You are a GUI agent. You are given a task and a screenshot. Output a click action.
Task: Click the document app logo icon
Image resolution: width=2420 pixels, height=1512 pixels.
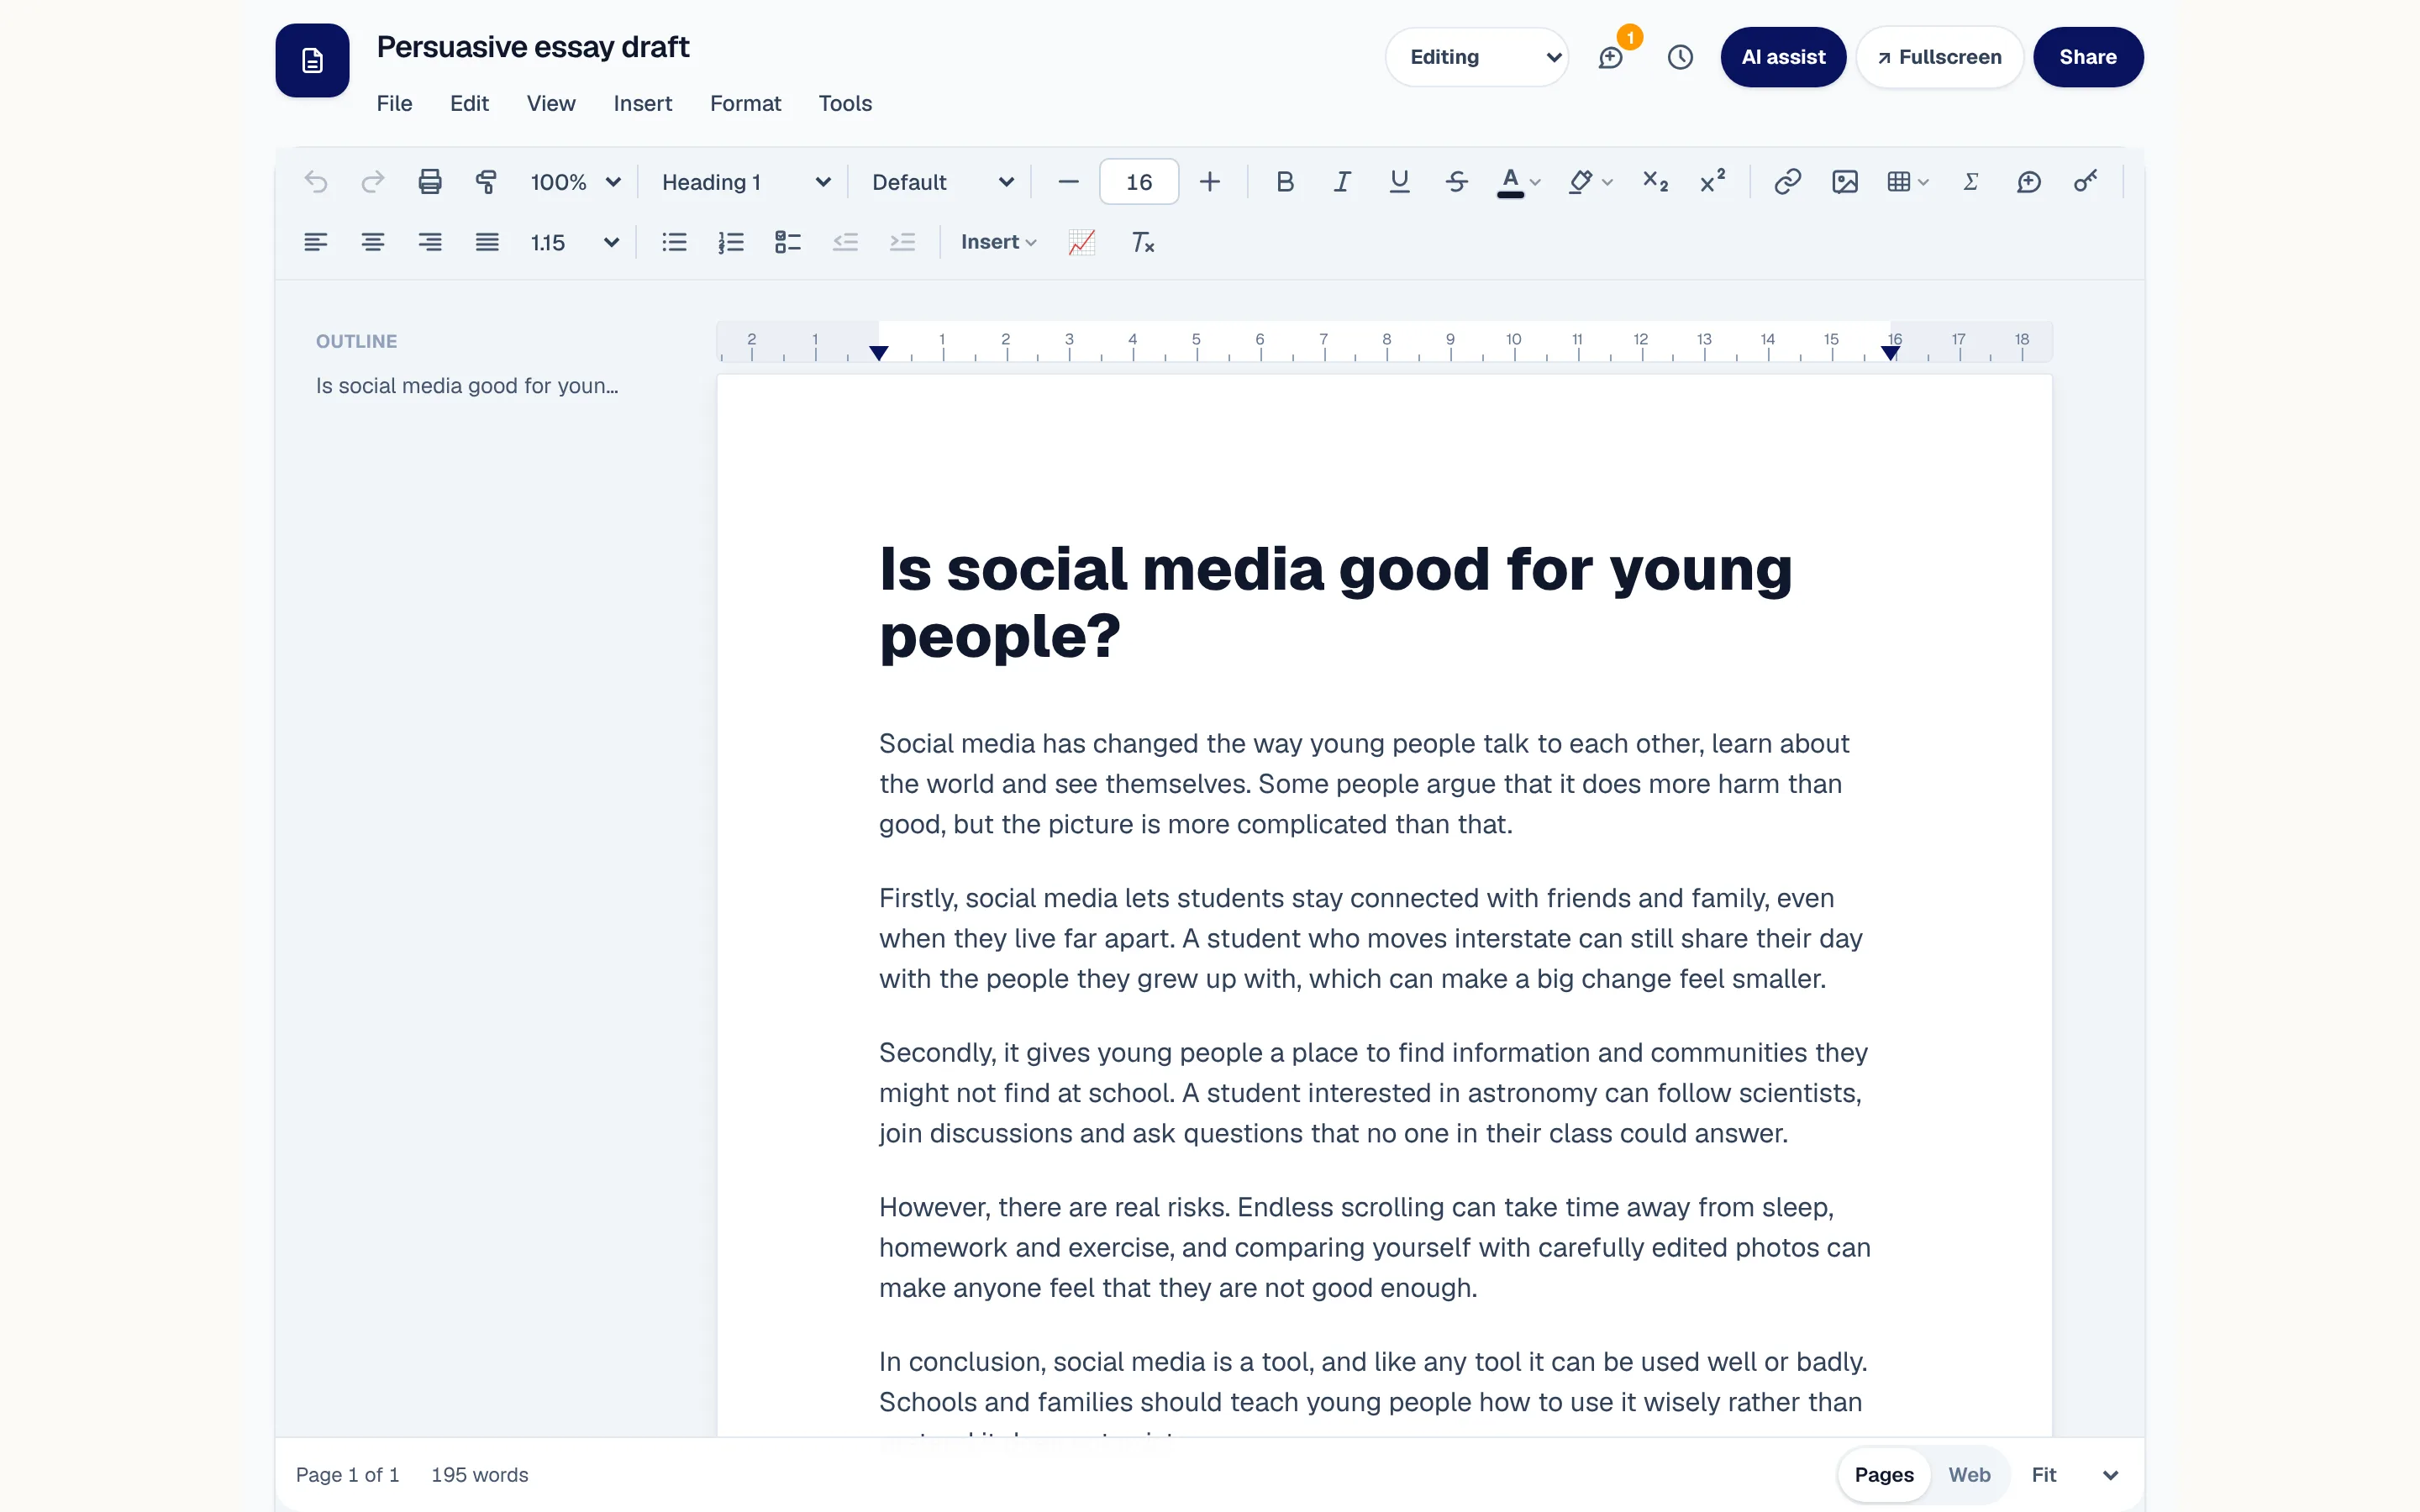coord(312,60)
